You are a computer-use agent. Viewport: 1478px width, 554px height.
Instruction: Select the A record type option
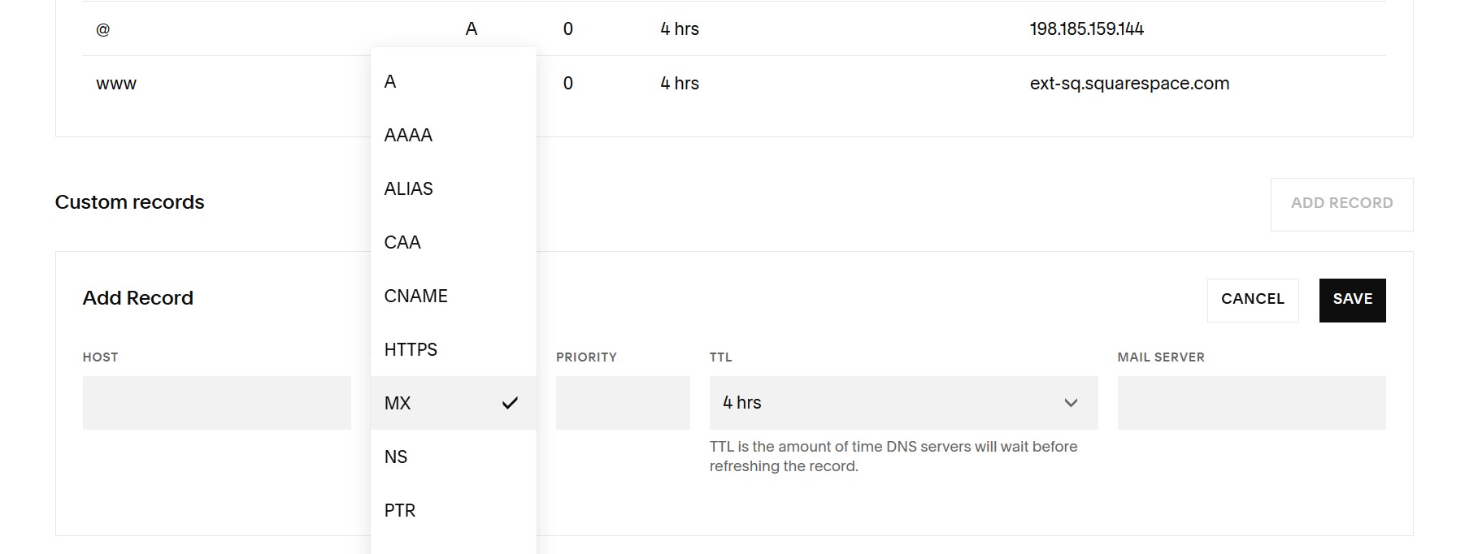tap(390, 82)
